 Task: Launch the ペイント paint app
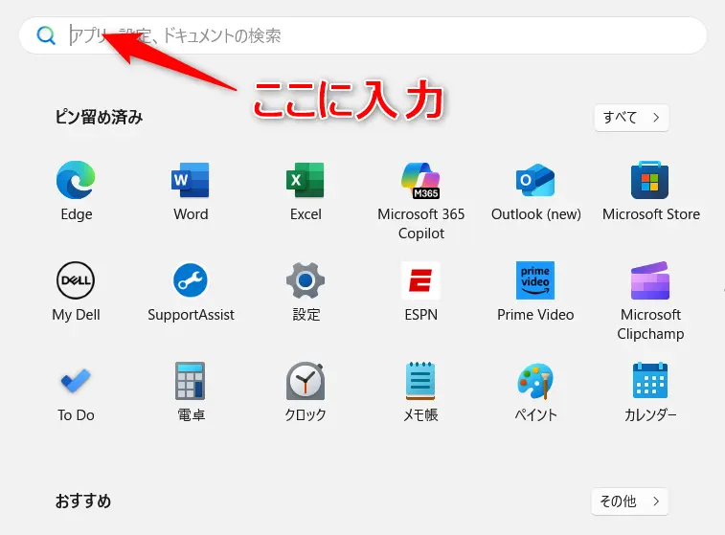point(535,381)
